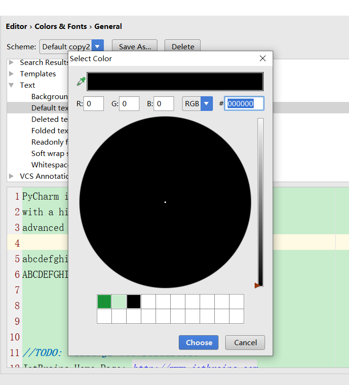
Task: Delete the current color scheme
Action: [183, 46]
